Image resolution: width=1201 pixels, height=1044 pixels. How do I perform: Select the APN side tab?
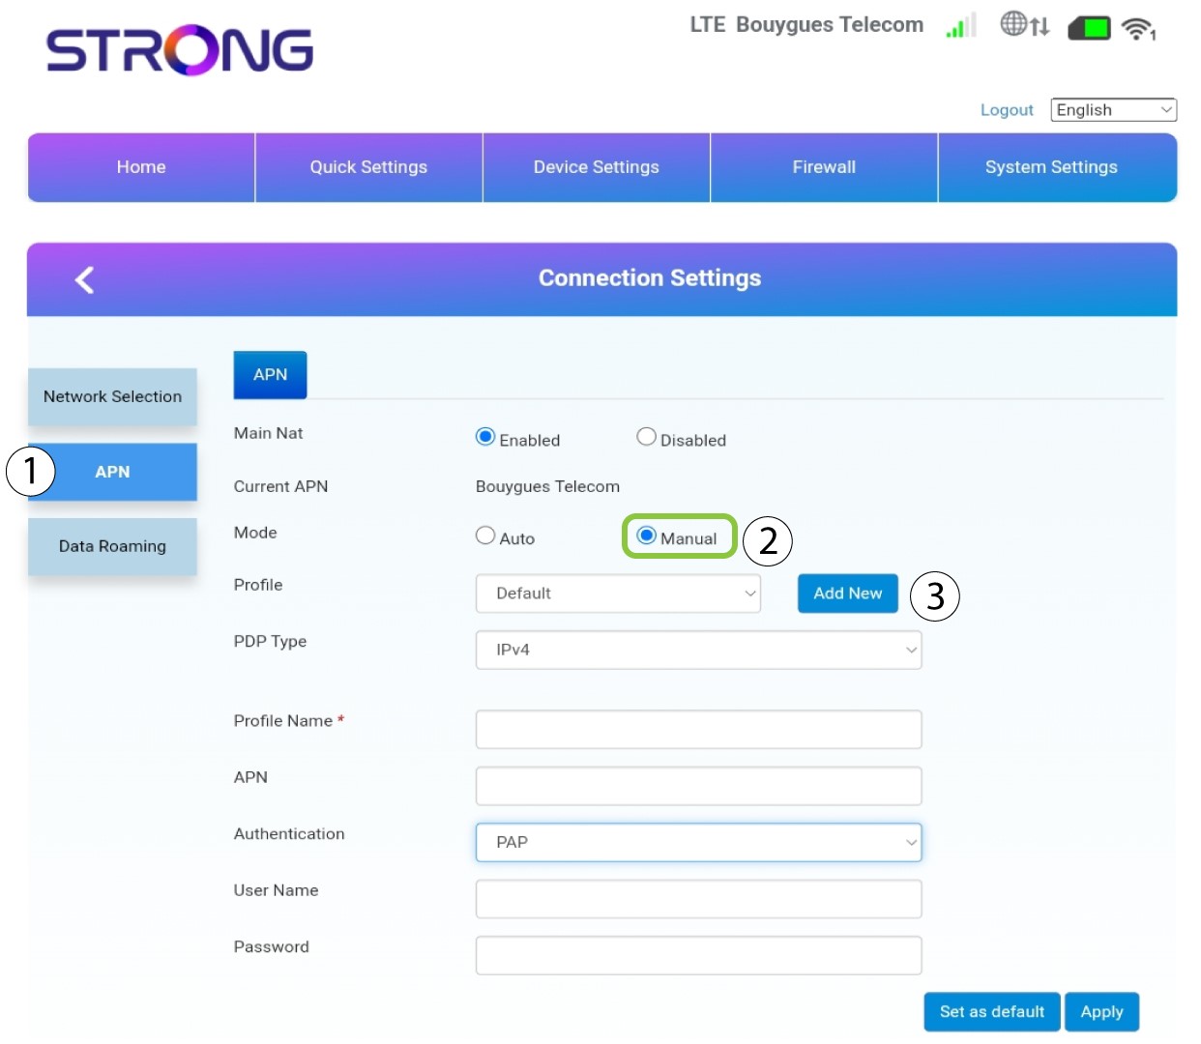pyautogui.click(x=112, y=472)
